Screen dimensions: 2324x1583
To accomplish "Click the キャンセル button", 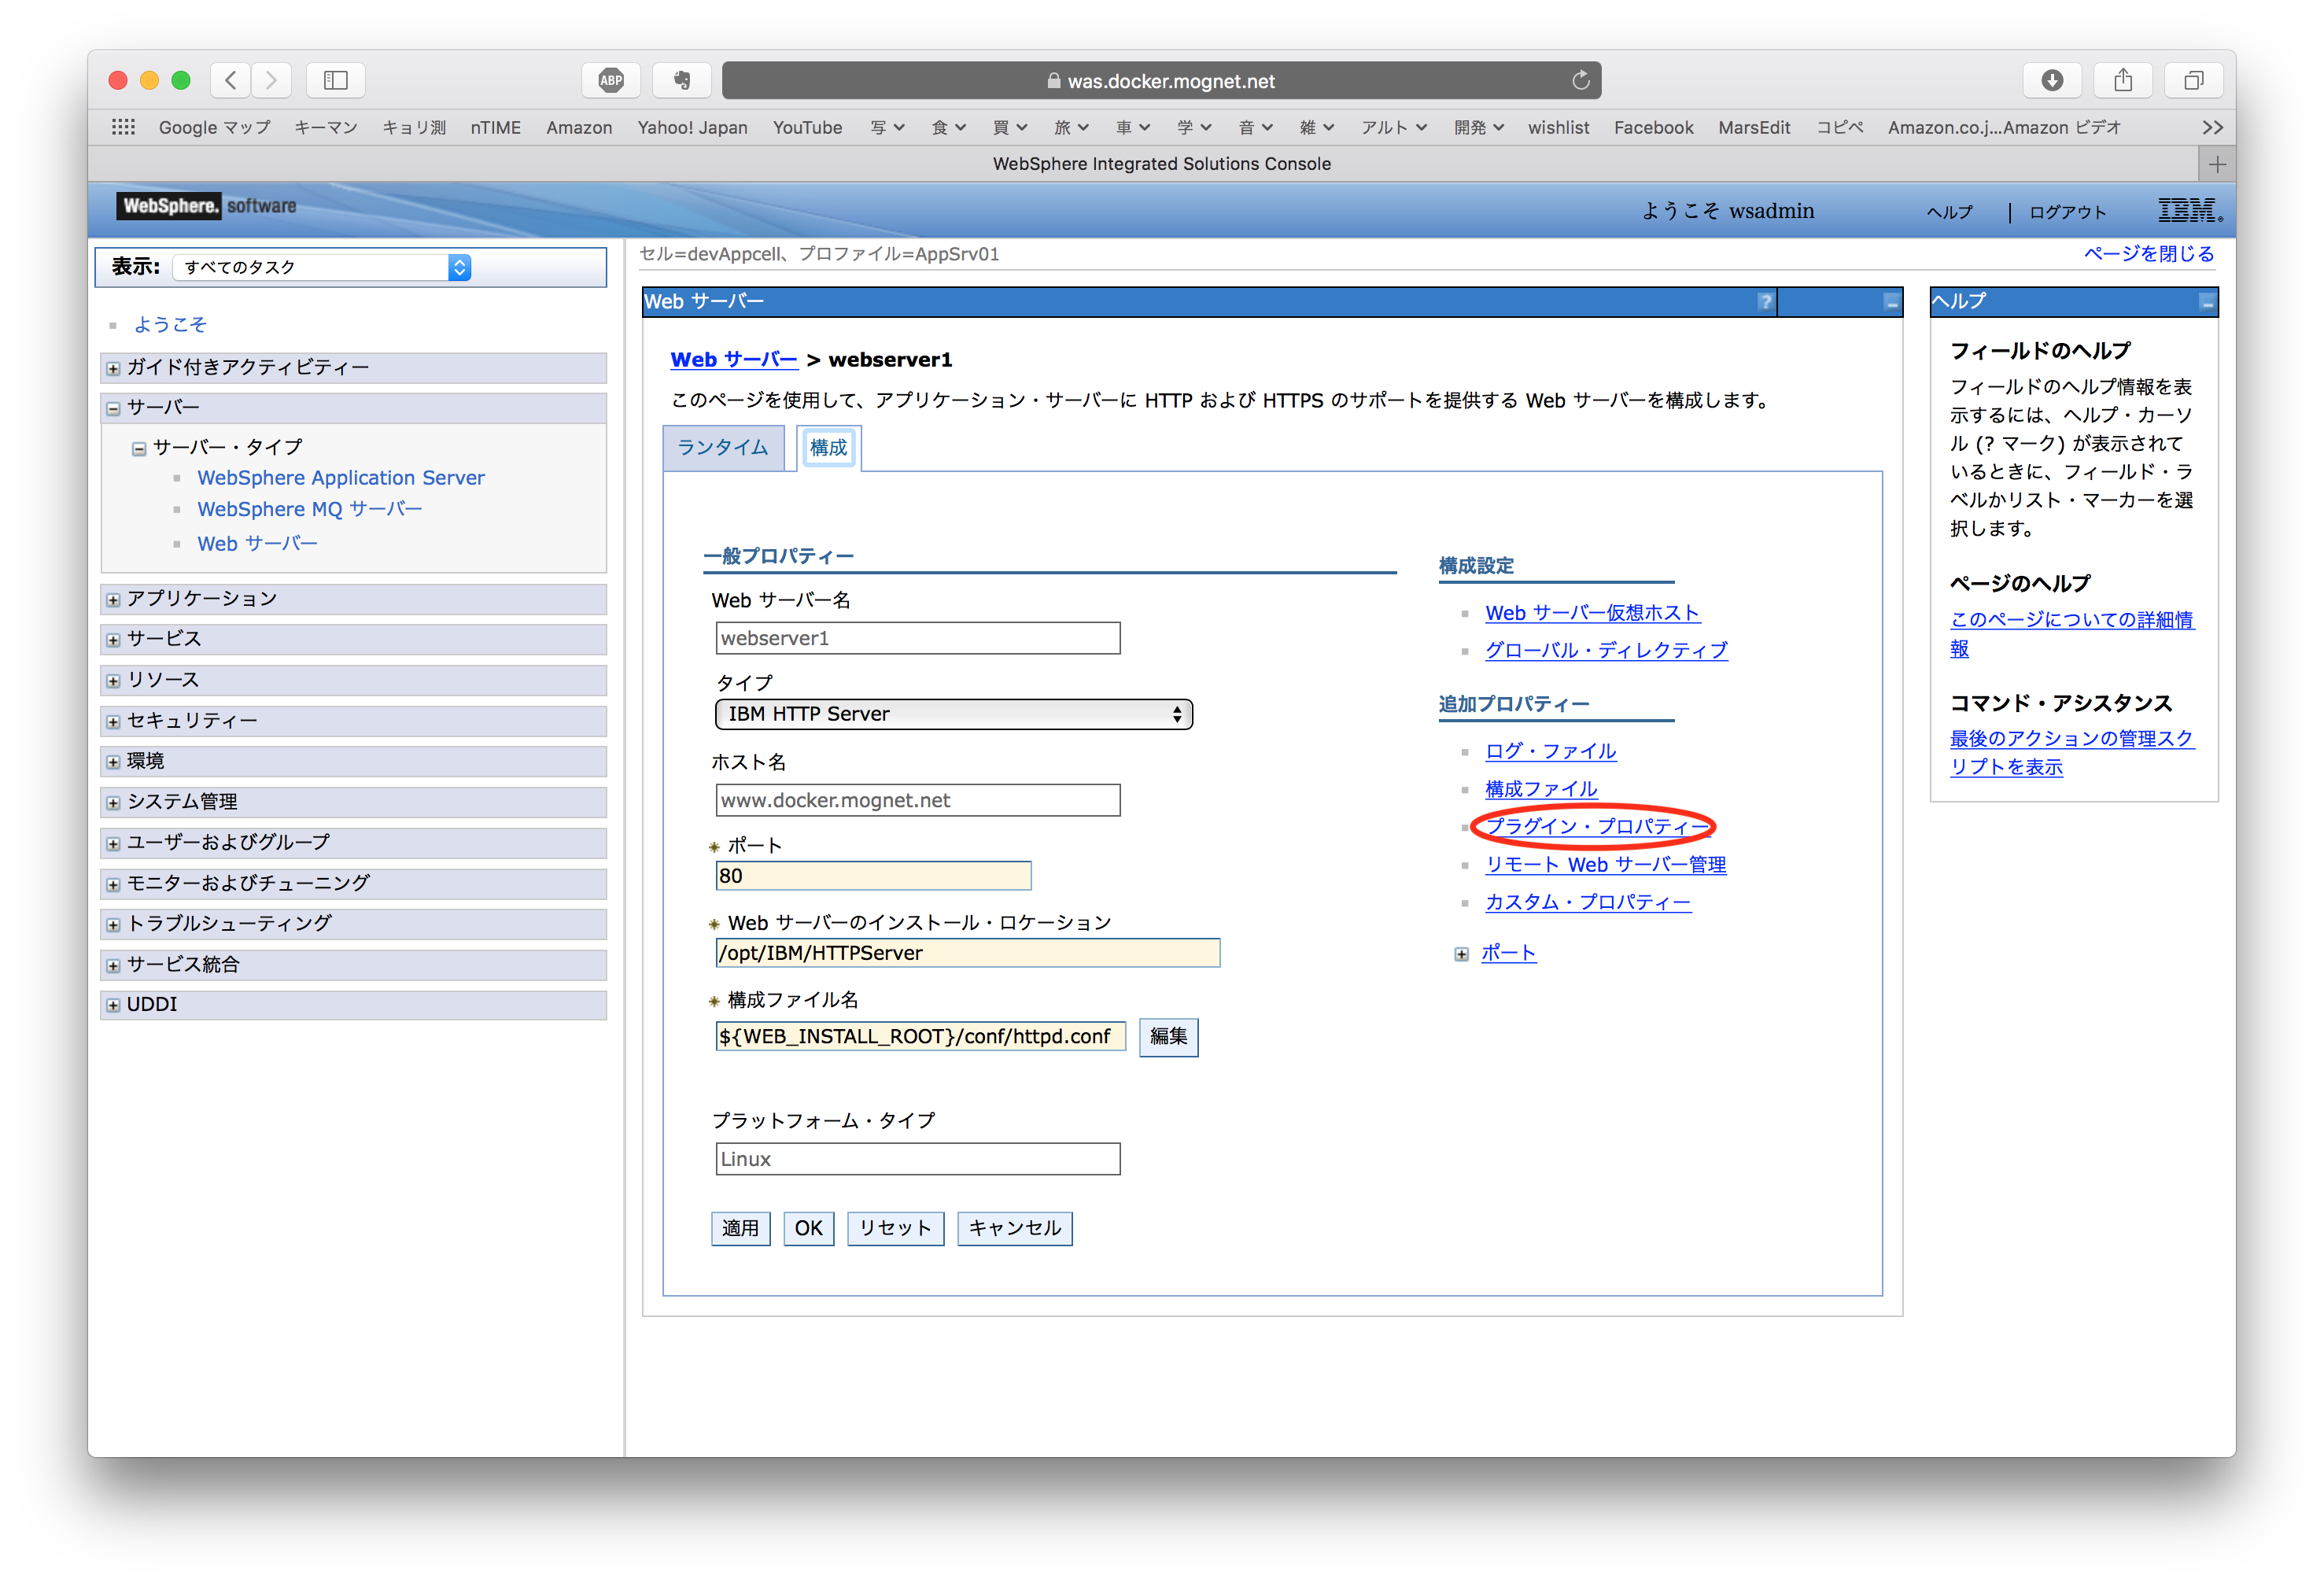I will [x=1014, y=1228].
